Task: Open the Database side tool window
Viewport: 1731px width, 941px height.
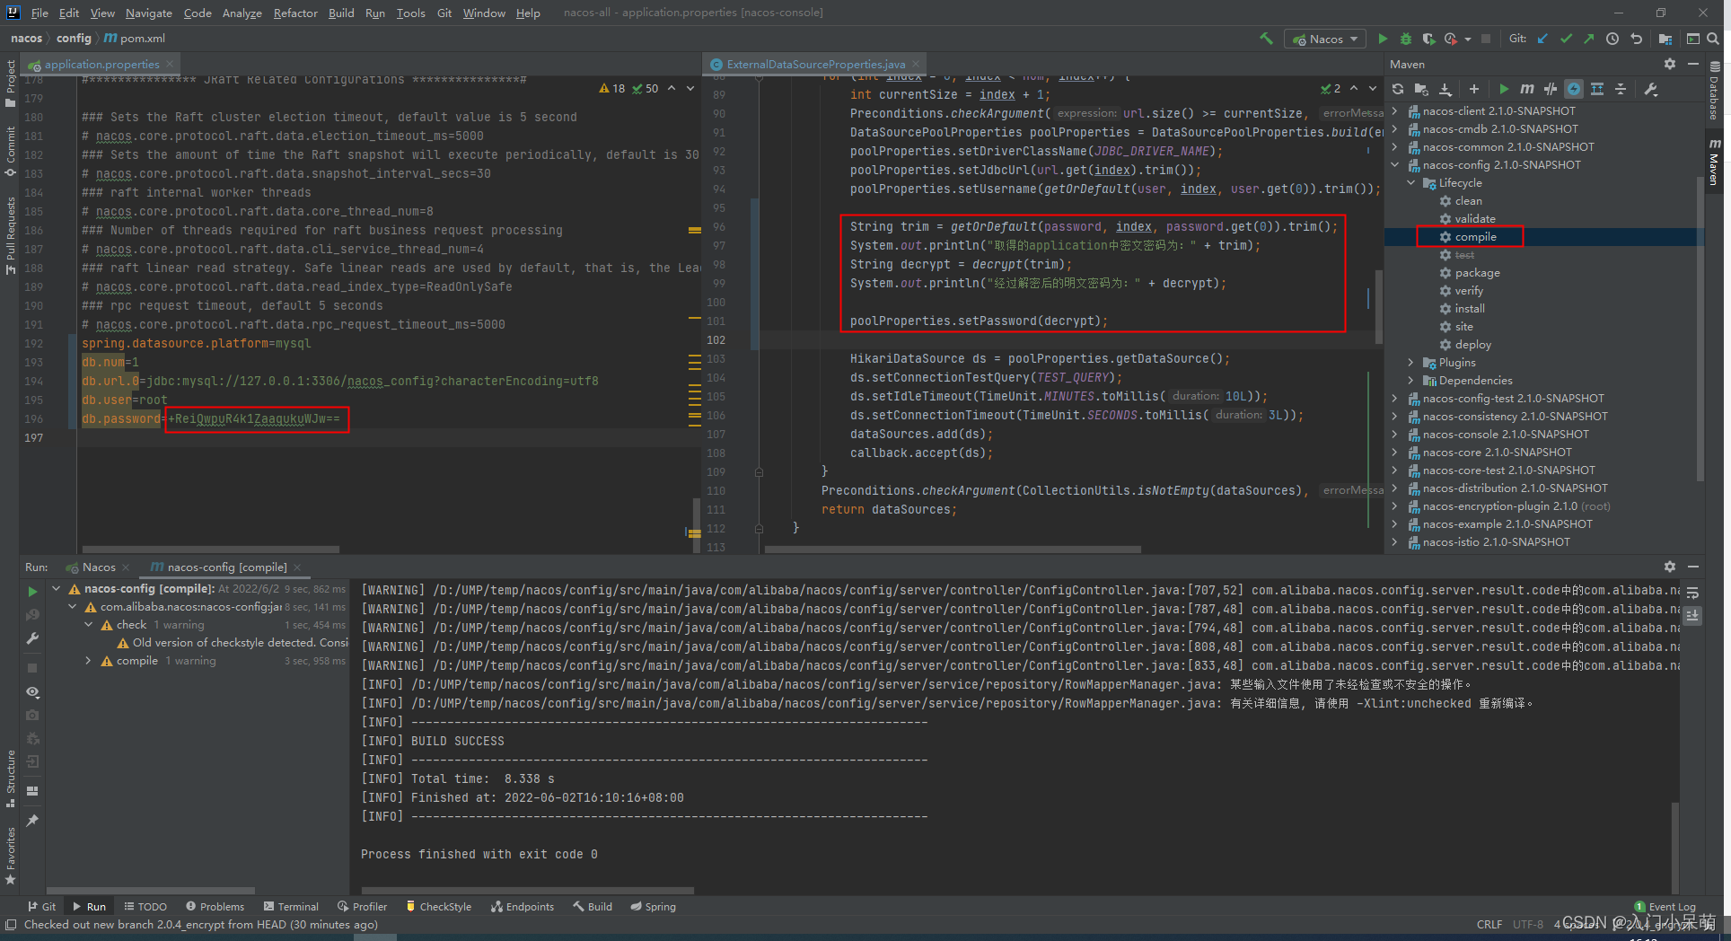Action: (x=1715, y=90)
